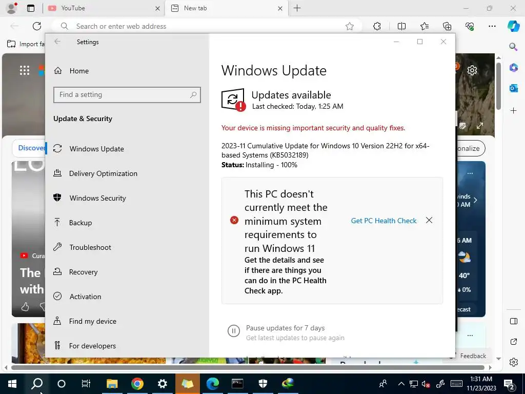Open the Copilot sidebar icon

pyautogui.click(x=513, y=26)
